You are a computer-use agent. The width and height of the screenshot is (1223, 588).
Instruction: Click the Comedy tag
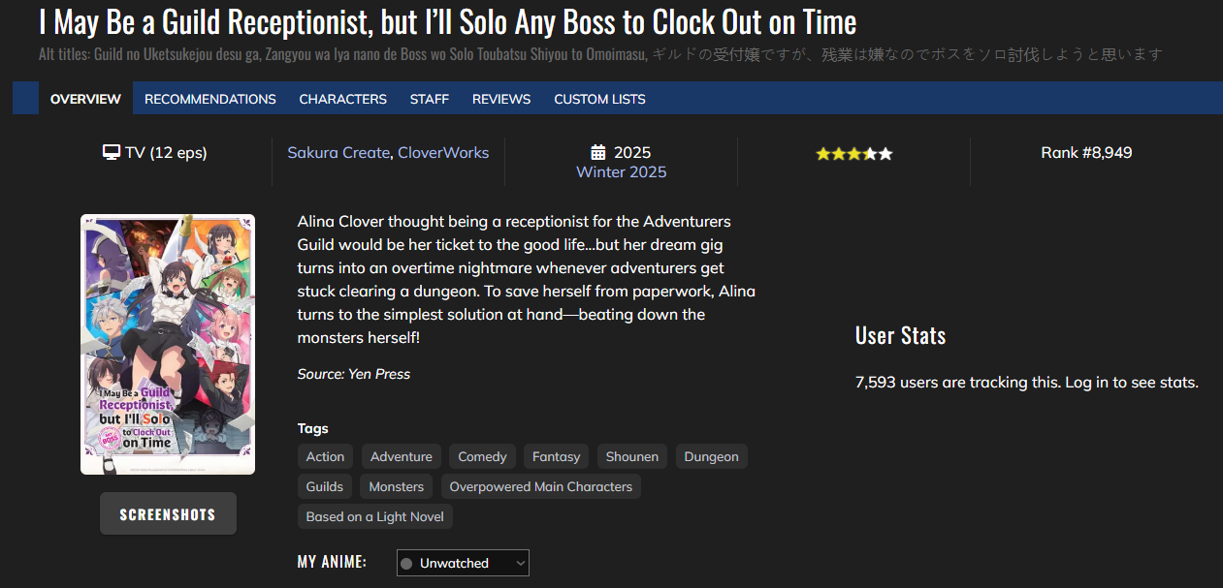[482, 456]
